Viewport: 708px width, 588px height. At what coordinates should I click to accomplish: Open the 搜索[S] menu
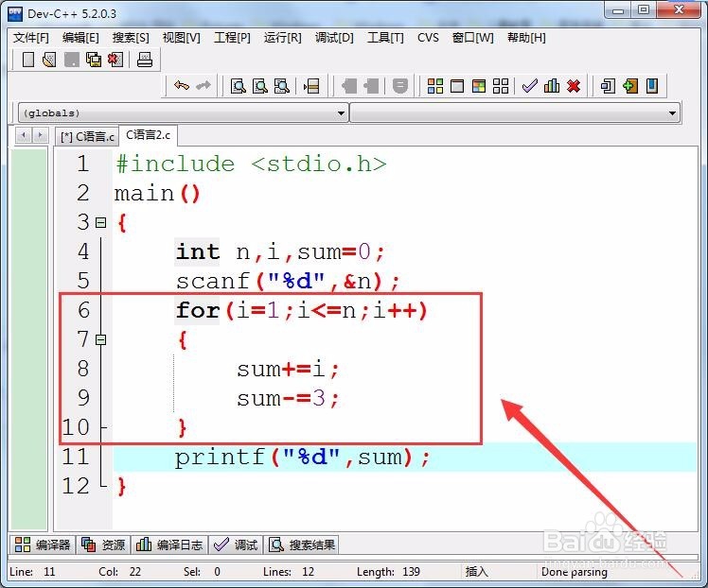coord(131,38)
